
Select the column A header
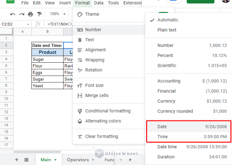click(x=22, y=31)
